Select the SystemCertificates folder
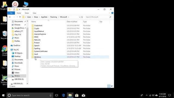The image size is (174, 98). (41, 51)
